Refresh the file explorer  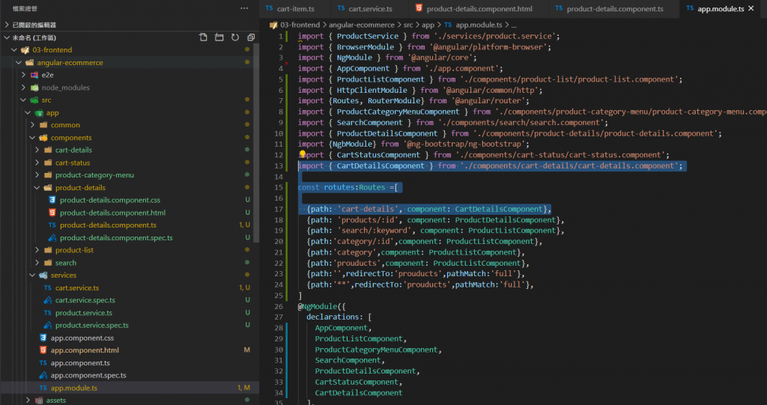click(234, 37)
